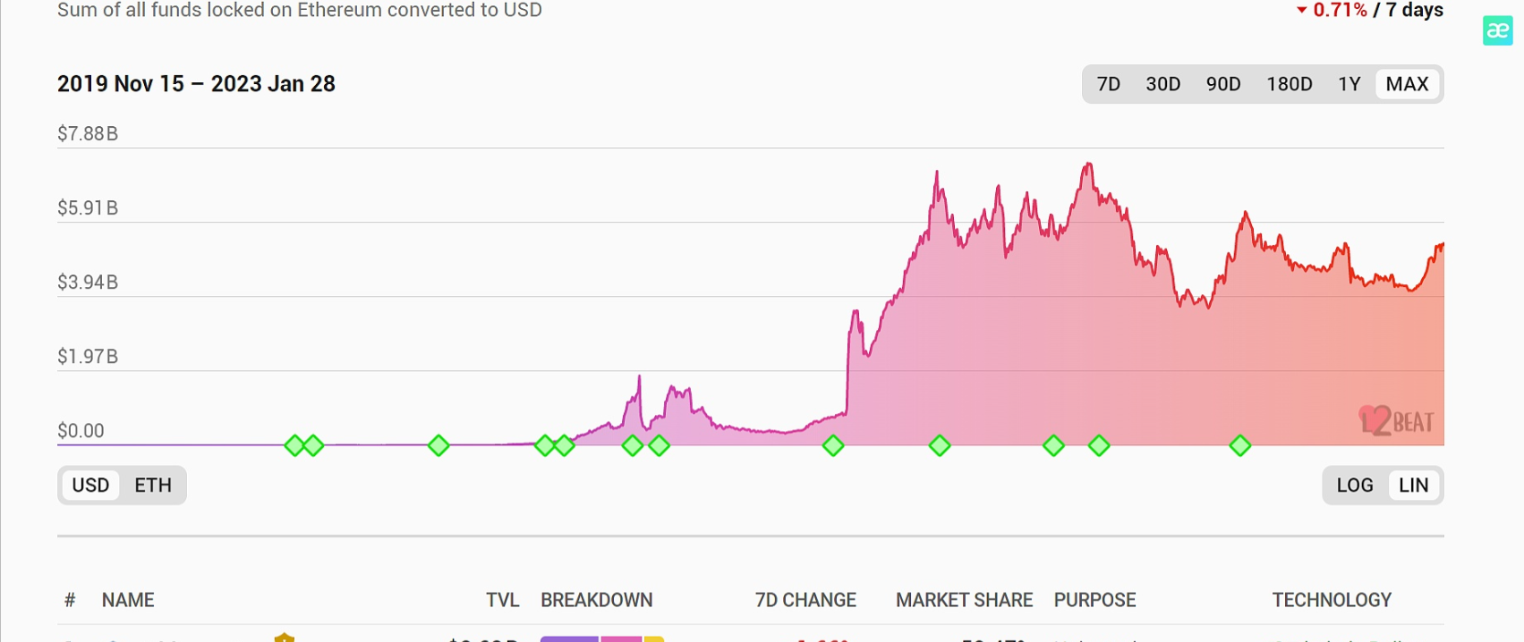Click the red down-arrow beside 0.71%
The image size is (1524, 642).
(x=1302, y=11)
